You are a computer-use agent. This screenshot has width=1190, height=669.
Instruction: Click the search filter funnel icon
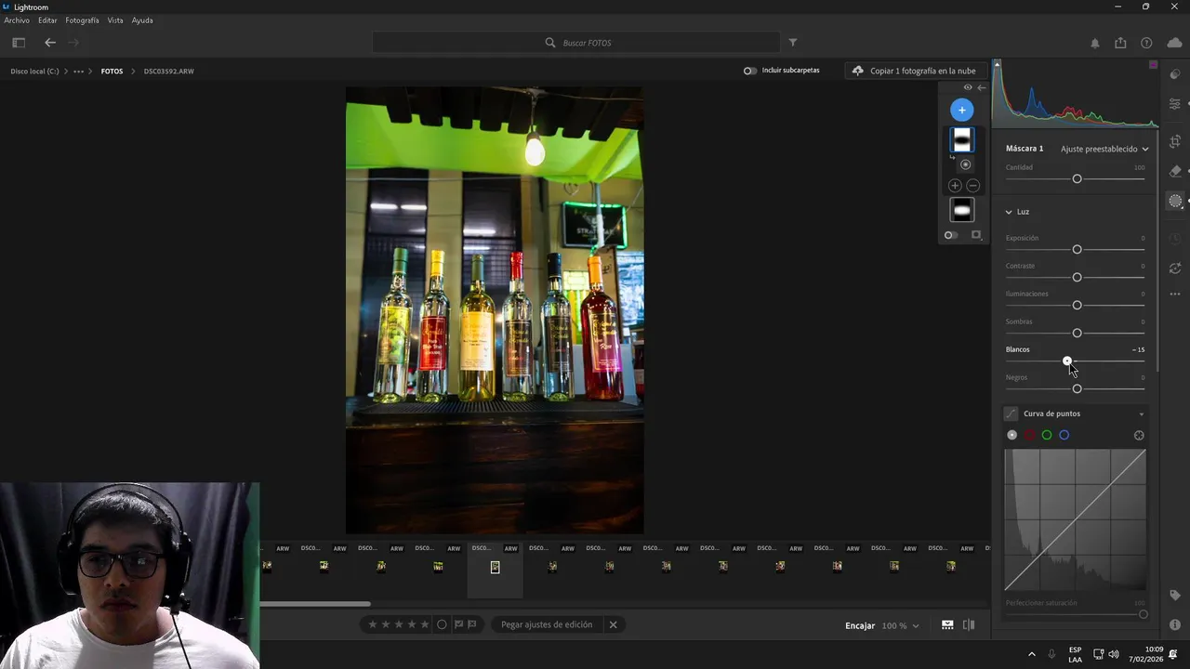(793, 43)
